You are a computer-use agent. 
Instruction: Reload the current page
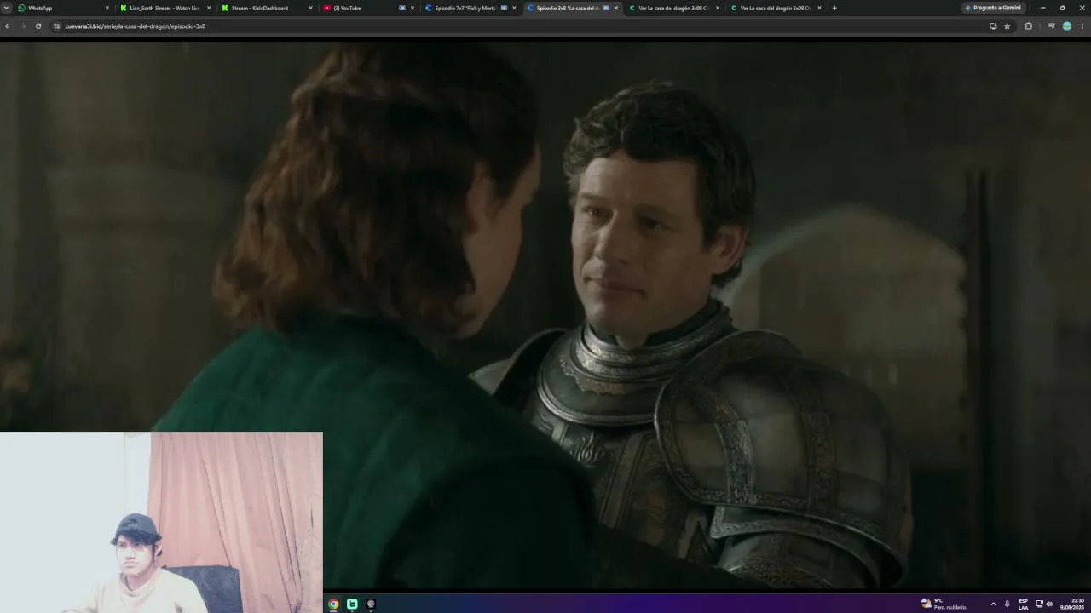(x=38, y=26)
